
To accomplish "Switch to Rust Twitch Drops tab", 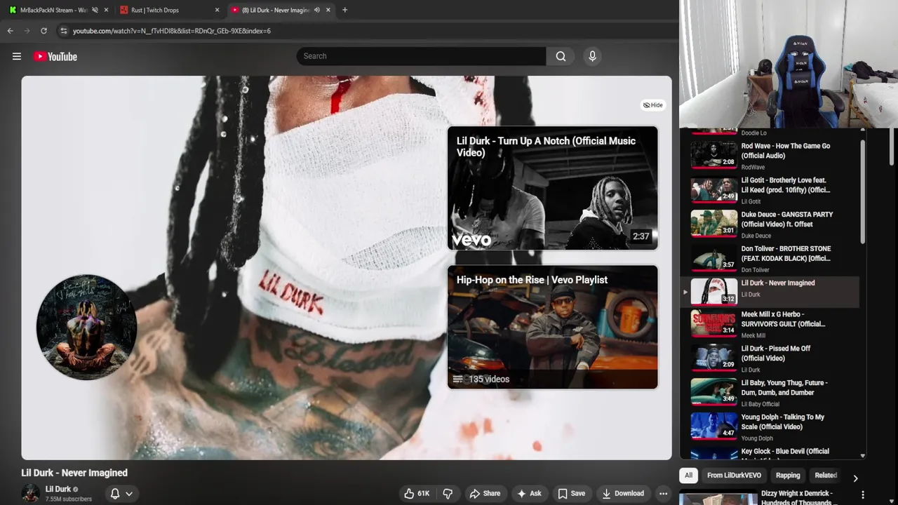I will click(x=155, y=10).
